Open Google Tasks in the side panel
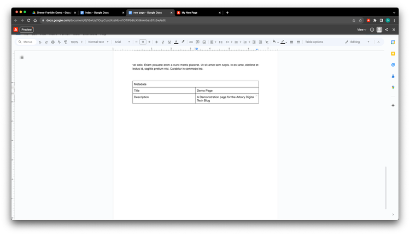This screenshot has width=410, height=235. (x=393, y=65)
